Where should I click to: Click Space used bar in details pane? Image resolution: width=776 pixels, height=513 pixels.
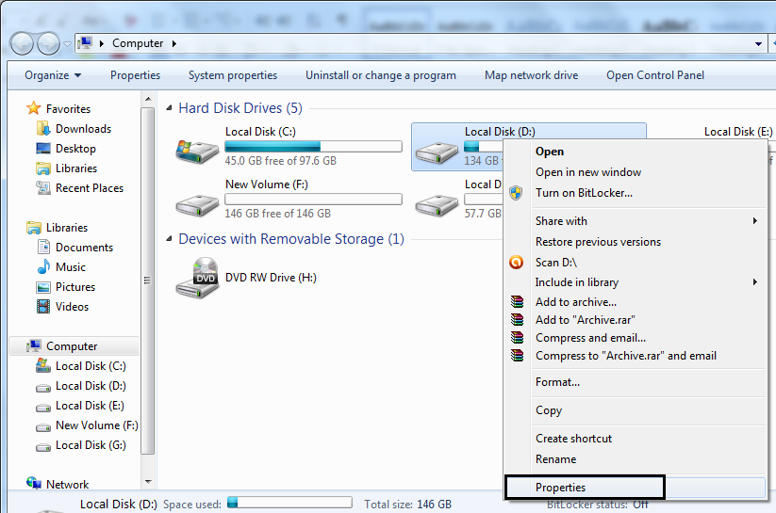pos(289,503)
